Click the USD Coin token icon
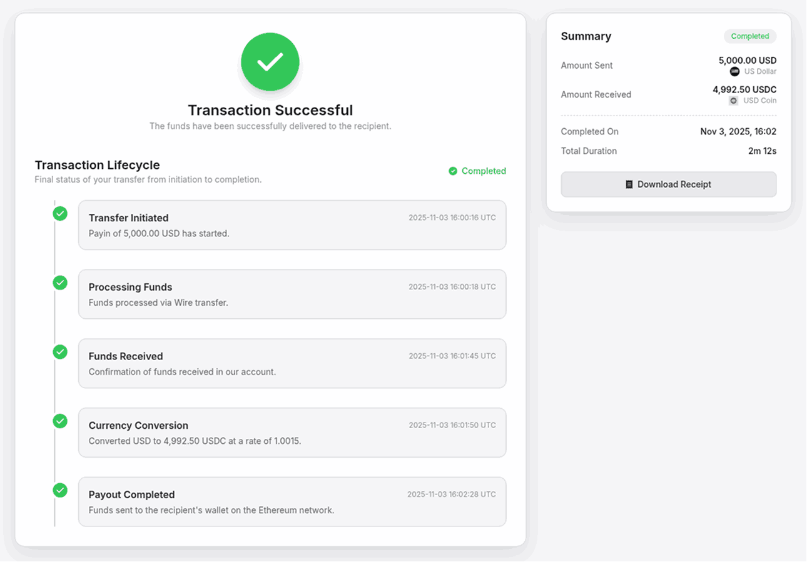Screen dimensions: 807x562 [733, 100]
